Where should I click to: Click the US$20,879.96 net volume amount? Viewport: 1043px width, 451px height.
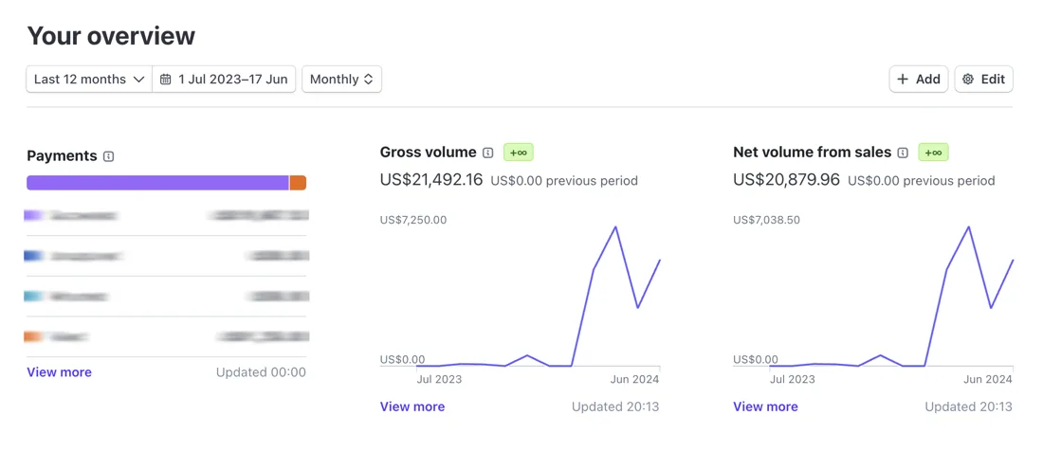786,180
